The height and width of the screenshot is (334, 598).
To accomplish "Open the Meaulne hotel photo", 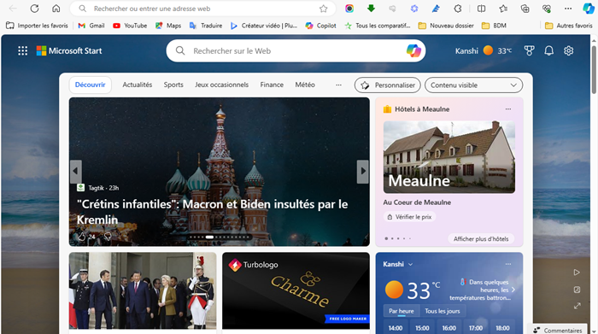I will [x=448, y=156].
